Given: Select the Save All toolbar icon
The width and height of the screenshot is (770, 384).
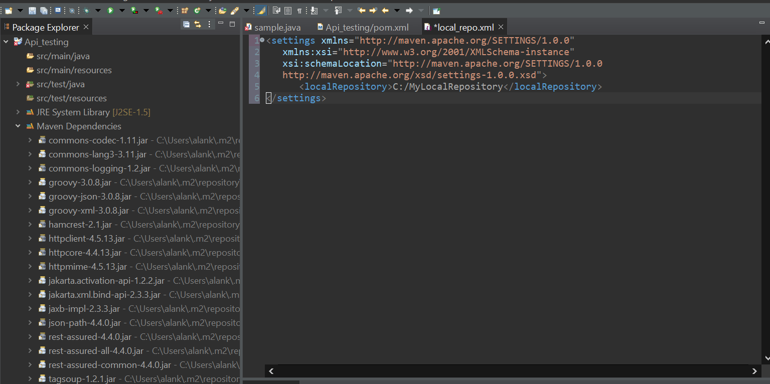Looking at the screenshot, I should 45,10.
